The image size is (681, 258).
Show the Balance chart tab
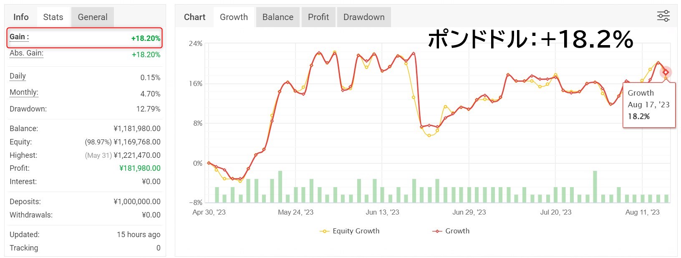(x=278, y=17)
